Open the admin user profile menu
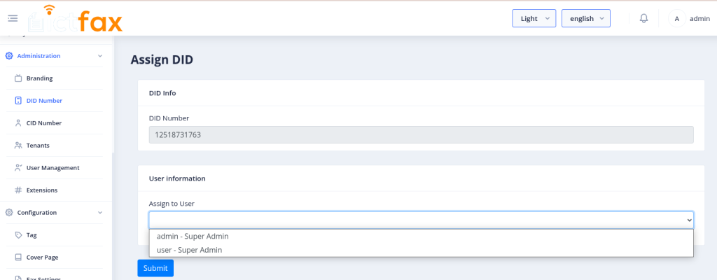717x280 pixels. point(690,19)
